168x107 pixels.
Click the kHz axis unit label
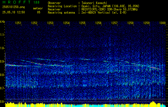coord(2,22)
